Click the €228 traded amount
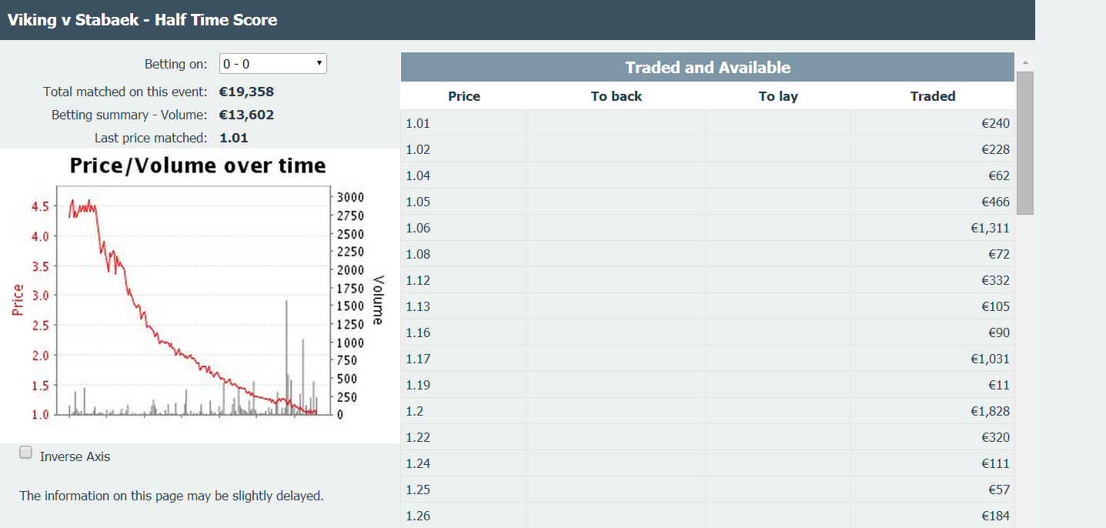The width and height of the screenshot is (1106, 528). [995, 149]
